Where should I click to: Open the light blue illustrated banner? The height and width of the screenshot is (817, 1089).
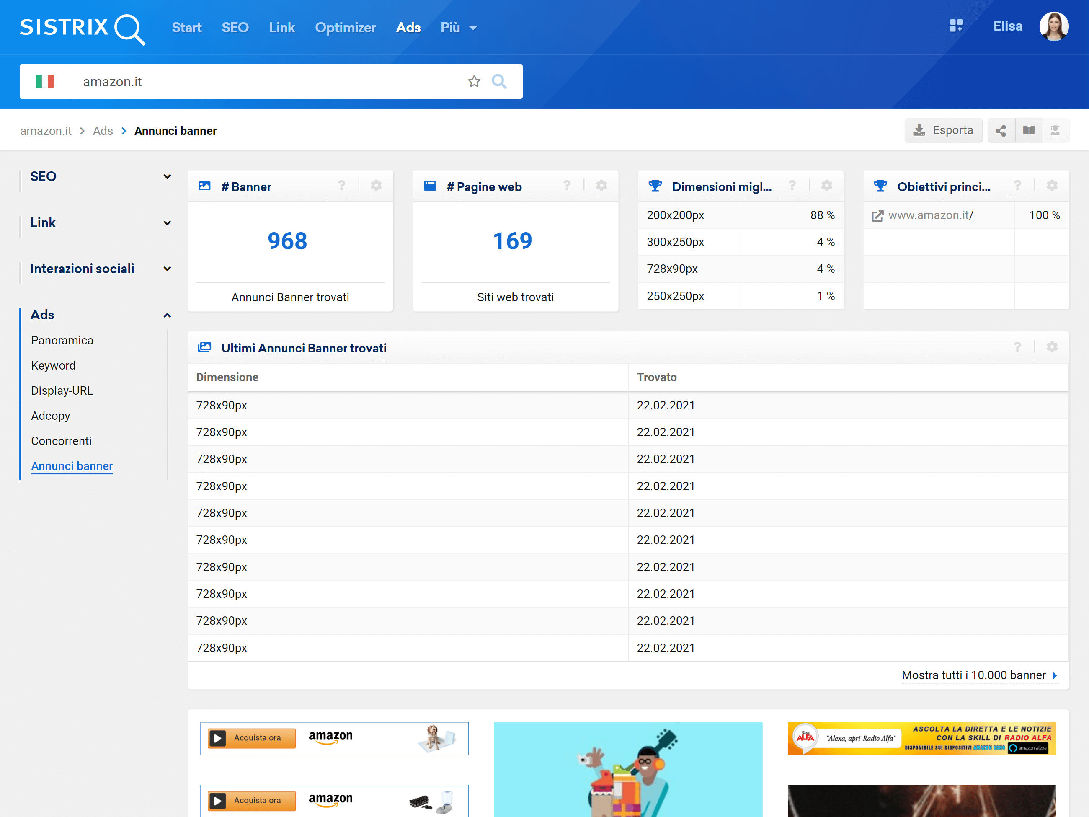pyautogui.click(x=628, y=769)
